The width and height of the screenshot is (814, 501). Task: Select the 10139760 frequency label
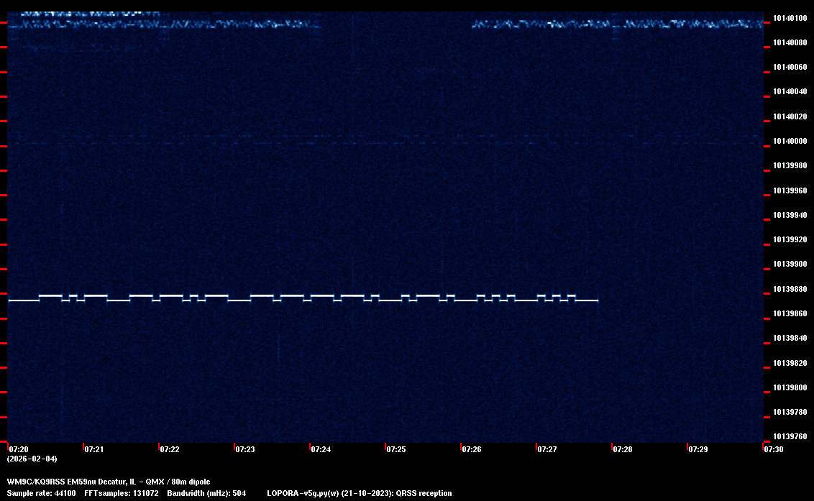789,436
